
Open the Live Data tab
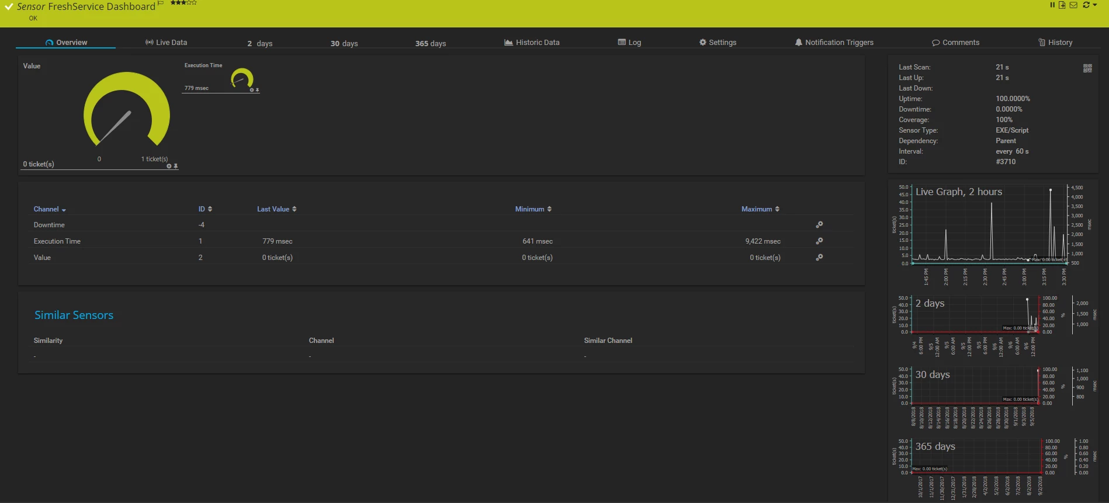tap(166, 43)
